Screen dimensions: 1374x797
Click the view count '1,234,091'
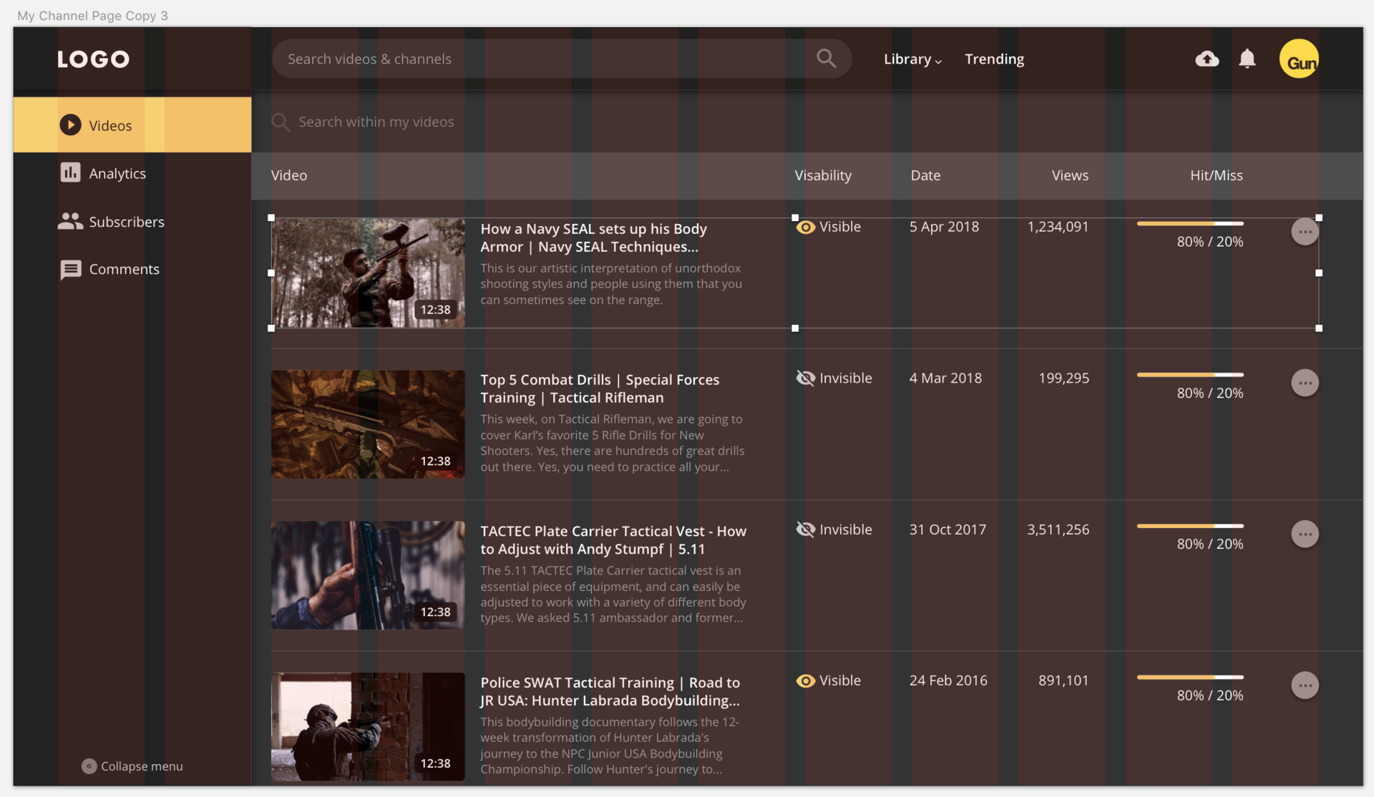[1058, 227]
